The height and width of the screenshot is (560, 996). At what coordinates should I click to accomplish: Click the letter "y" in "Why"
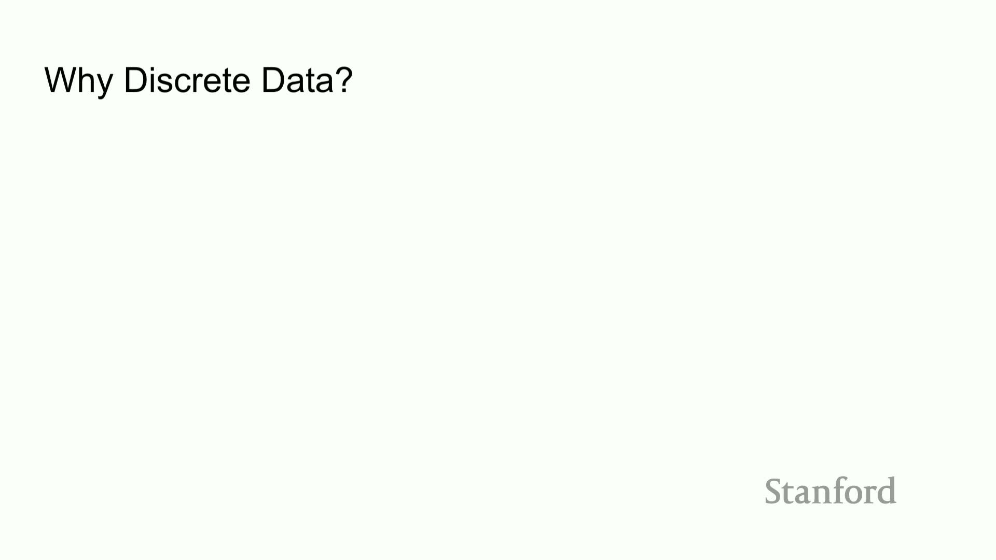104,84
